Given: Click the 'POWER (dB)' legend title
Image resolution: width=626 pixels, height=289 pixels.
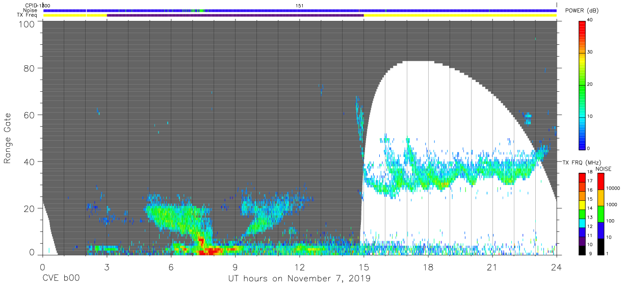Looking at the screenshot, I should 582,11.
